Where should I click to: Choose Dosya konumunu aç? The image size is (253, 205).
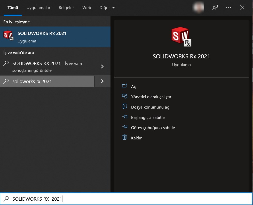(x=150, y=107)
